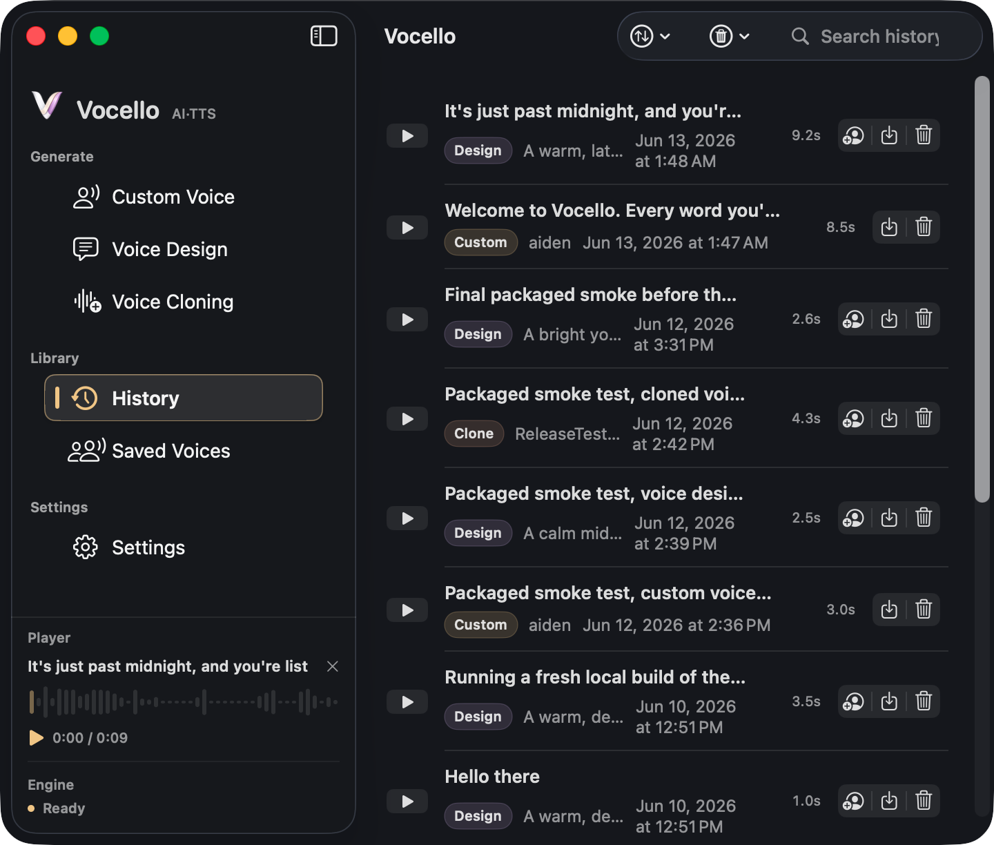Delete the 'Welcome to Vocello' entry
This screenshot has width=994, height=845.
[x=924, y=227]
